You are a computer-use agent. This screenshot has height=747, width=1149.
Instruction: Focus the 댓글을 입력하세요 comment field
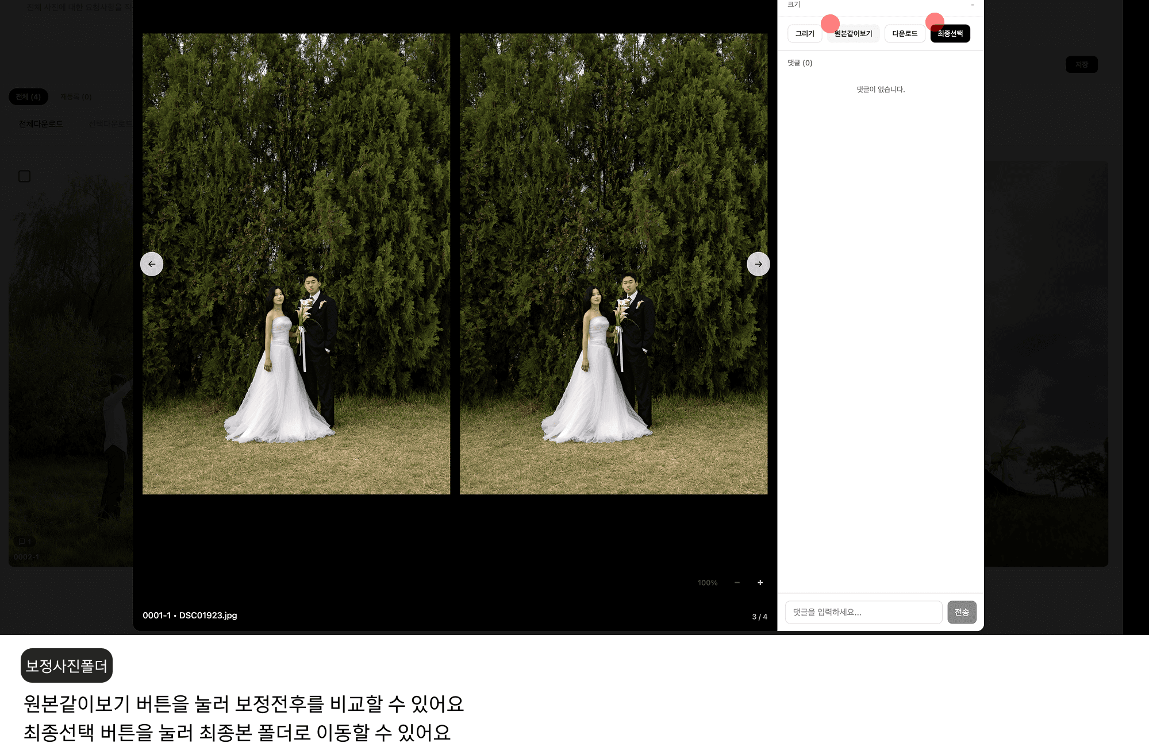coord(863,612)
